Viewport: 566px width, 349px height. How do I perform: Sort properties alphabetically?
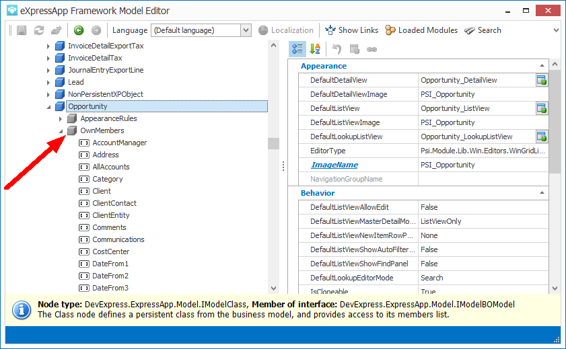pos(315,49)
